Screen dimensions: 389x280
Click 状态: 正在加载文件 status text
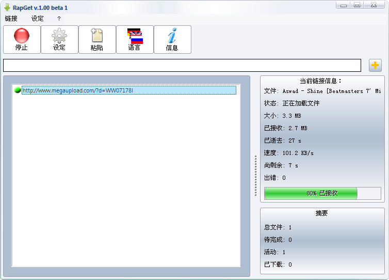point(292,103)
